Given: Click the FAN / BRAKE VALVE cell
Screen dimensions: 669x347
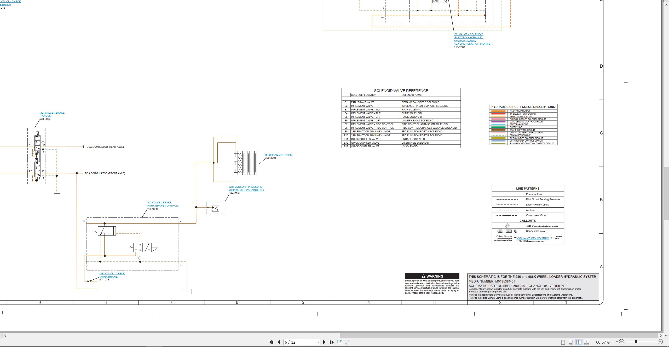Looking at the screenshot, I should [376, 102].
